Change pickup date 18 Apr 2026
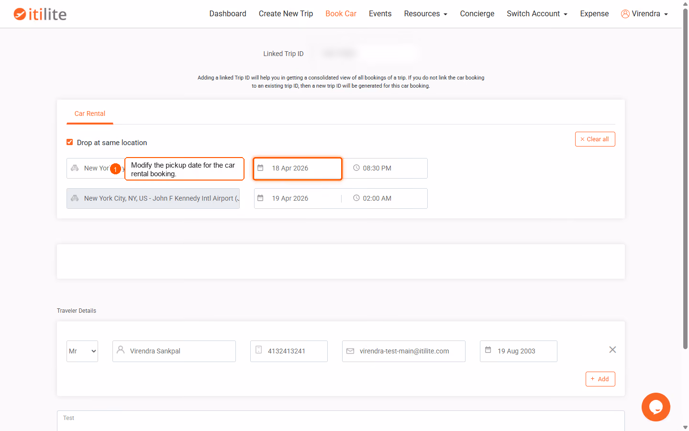689x431 pixels. 298,169
